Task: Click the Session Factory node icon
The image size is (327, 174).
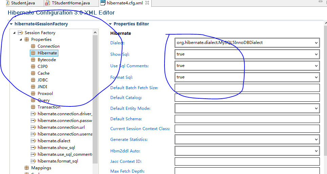Action: 20,32
